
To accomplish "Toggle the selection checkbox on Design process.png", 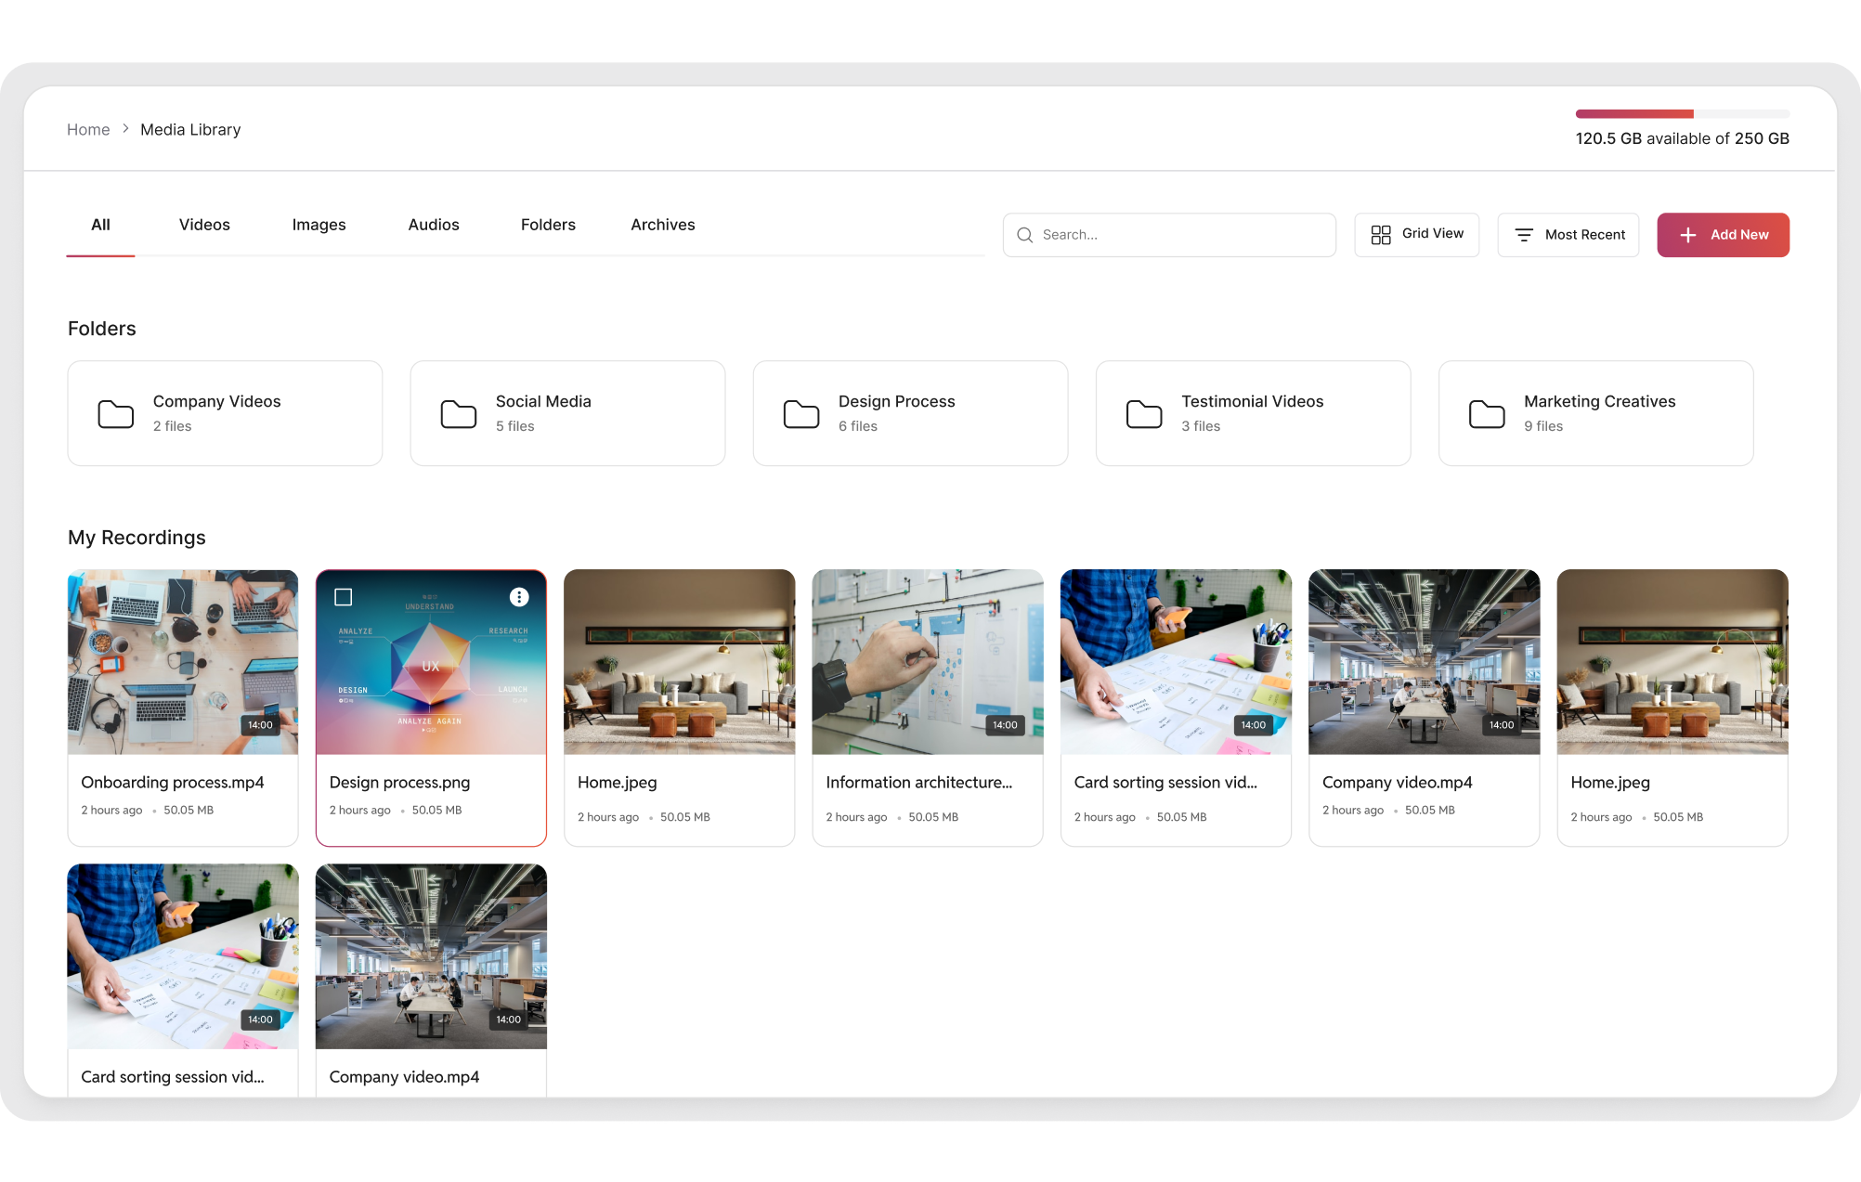I will click(345, 596).
